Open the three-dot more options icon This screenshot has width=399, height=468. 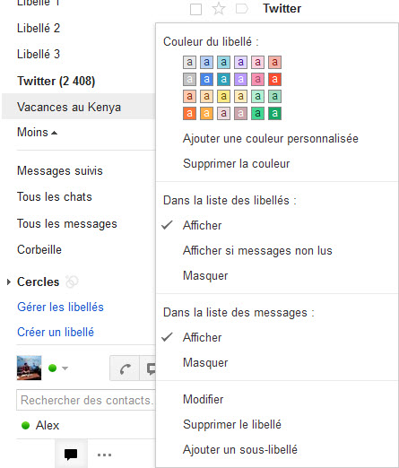click(104, 455)
